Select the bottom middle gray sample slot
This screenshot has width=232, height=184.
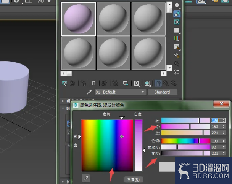113,53
